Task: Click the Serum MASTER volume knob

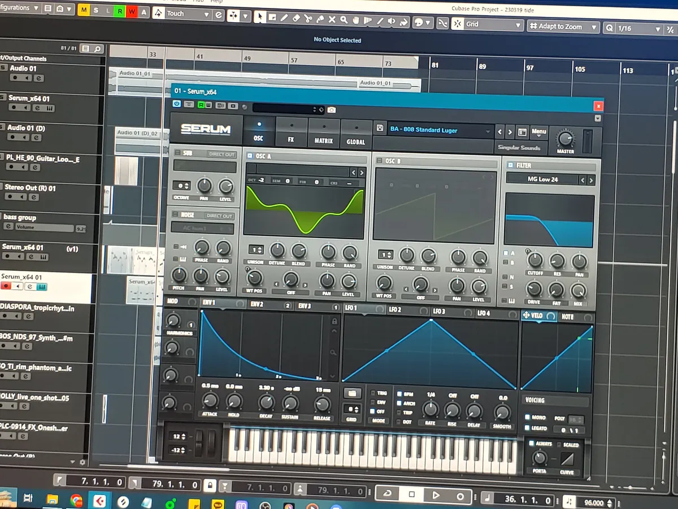Action: [565, 139]
